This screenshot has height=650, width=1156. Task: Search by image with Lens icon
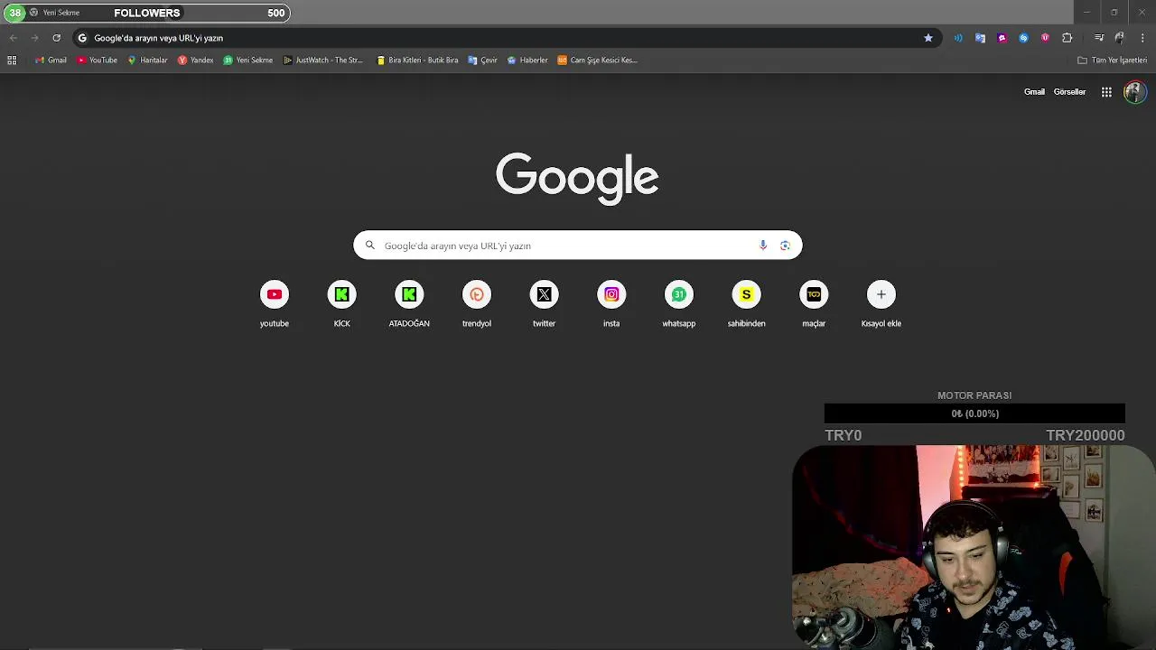pyautogui.click(x=785, y=246)
